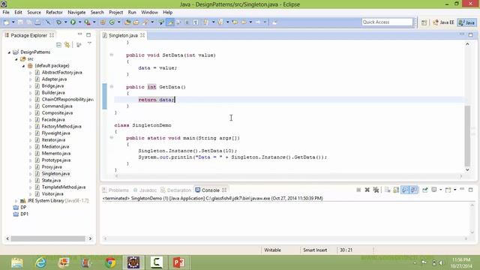Collapse the SetData method fold marker
This screenshot has height=270, width=480.
pos(112,55)
